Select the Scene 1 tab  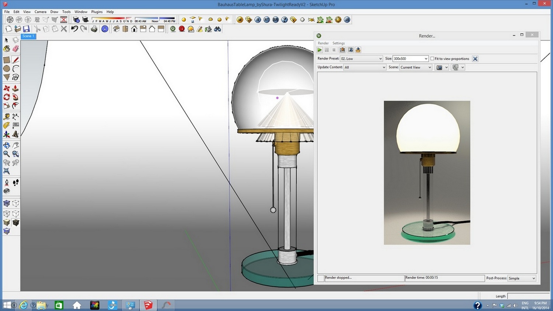tap(28, 36)
